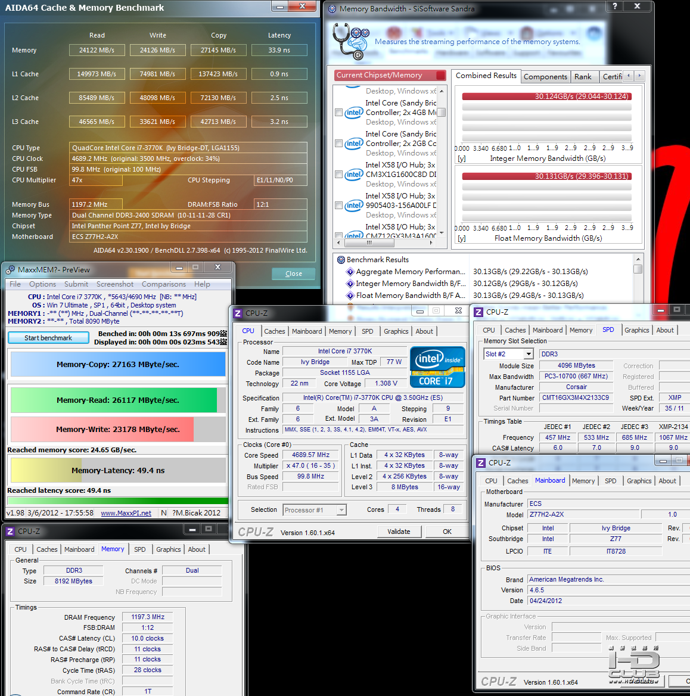The width and height of the screenshot is (690, 696).
Task: Click the Benchmark Results globe icon
Action: (x=341, y=260)
